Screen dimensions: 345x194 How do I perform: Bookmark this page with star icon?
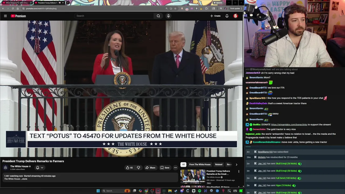(175, 8)
